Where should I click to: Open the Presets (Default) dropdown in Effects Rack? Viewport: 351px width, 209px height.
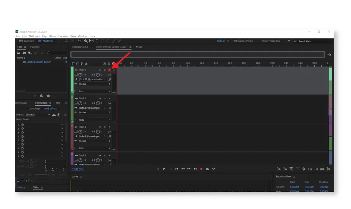(x=38, y=115)
